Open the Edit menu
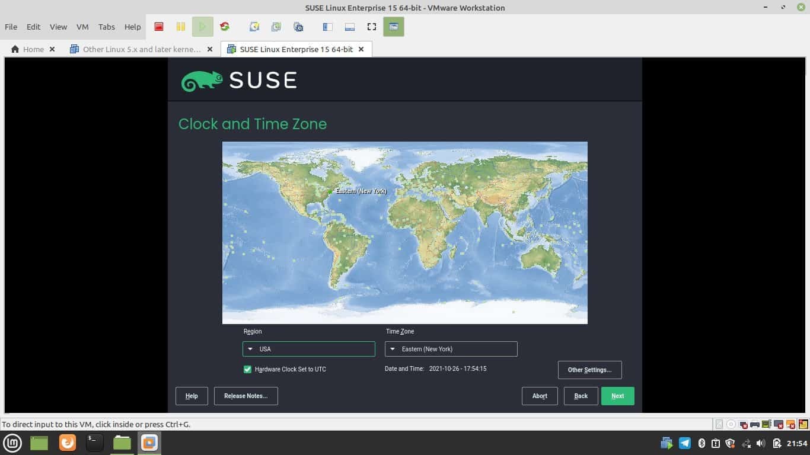The width and height of the screenshot is (810, 455). pyautogui.click(x=33, y=27)
